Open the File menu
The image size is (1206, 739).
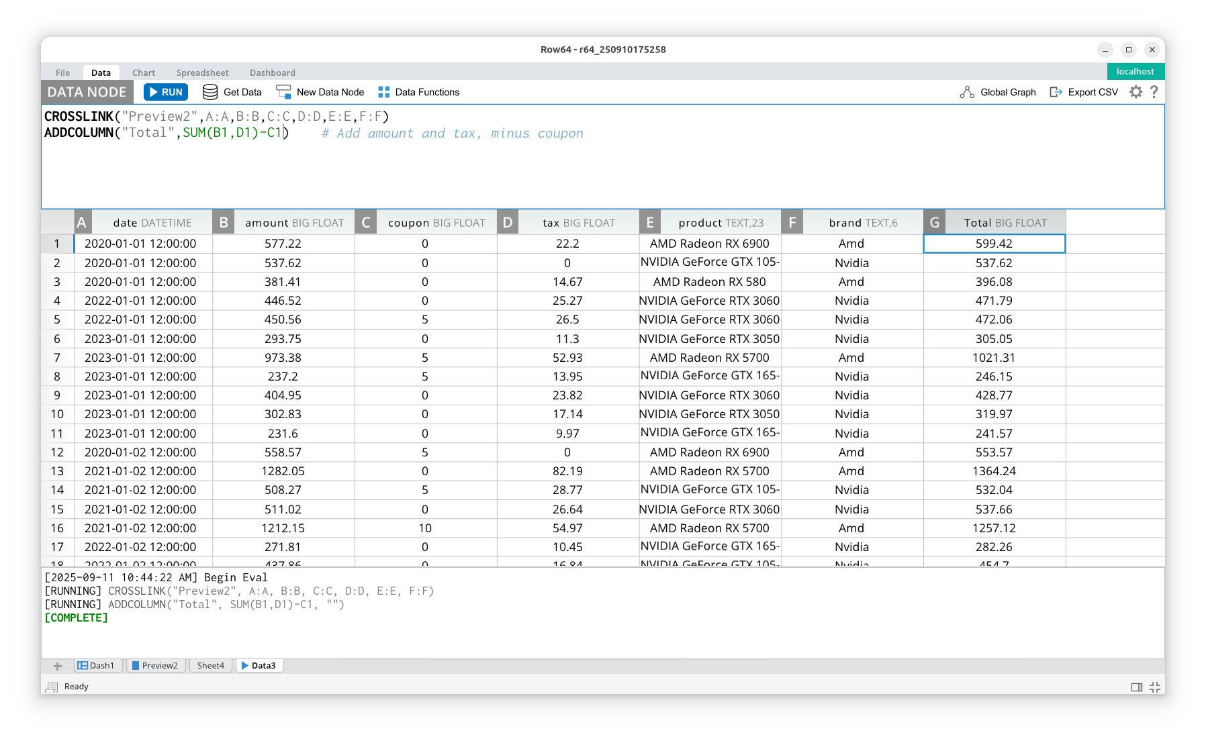point(62,72)
